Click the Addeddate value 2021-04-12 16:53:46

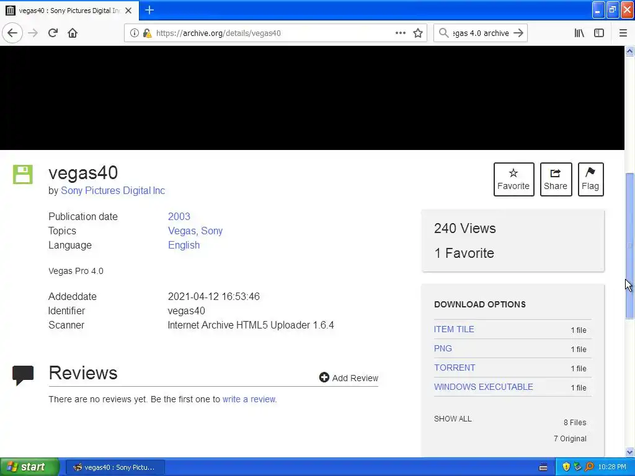pyautogui.click(x=214, y=297)
